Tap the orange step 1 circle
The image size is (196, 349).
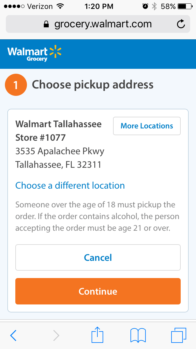coord(16,85)
